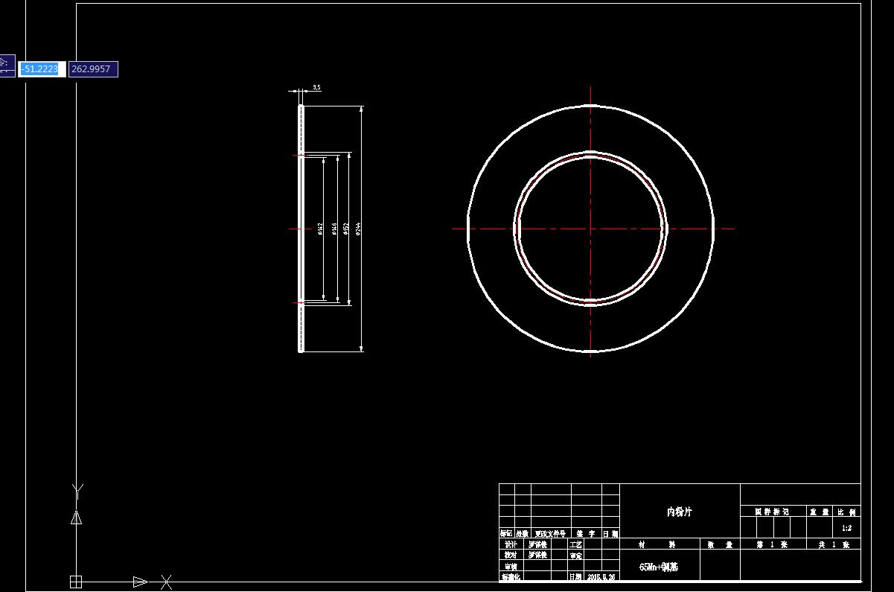Viewport: 894px width, 592px height.
Task: Select the ø142 diameter dimension text
Action: tap(320, 229)
